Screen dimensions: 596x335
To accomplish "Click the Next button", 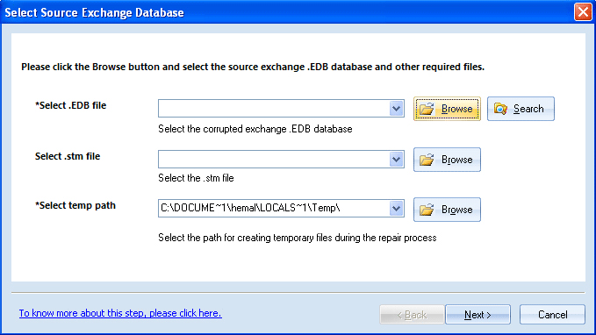I will pos(478,315).
